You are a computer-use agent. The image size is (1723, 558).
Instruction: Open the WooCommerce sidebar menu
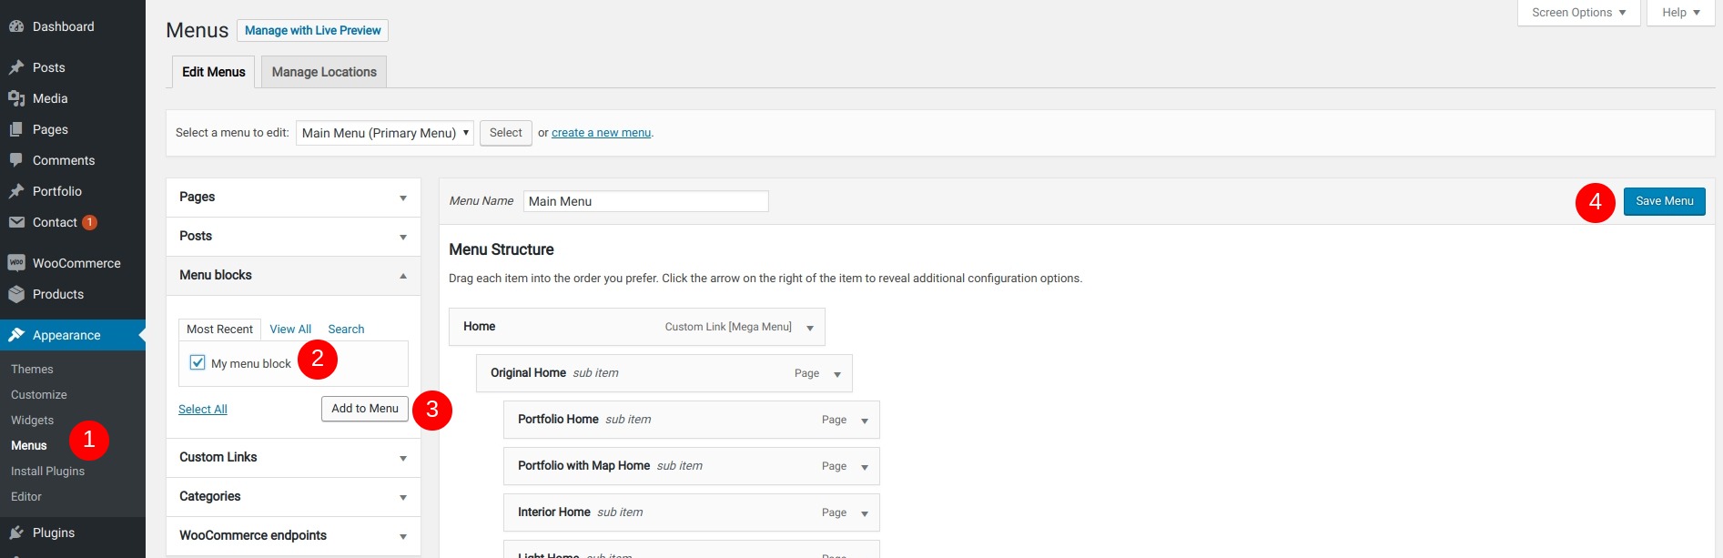click(x=73, y=263)
